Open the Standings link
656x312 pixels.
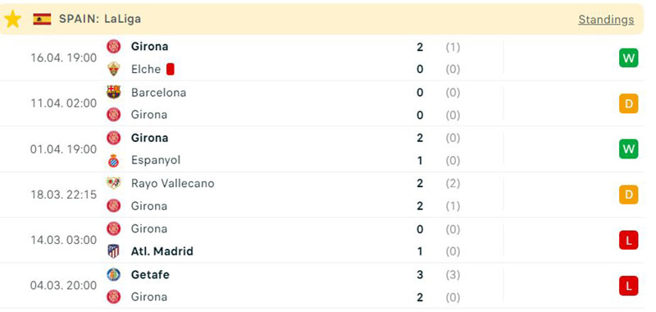(x=606, y=19)
